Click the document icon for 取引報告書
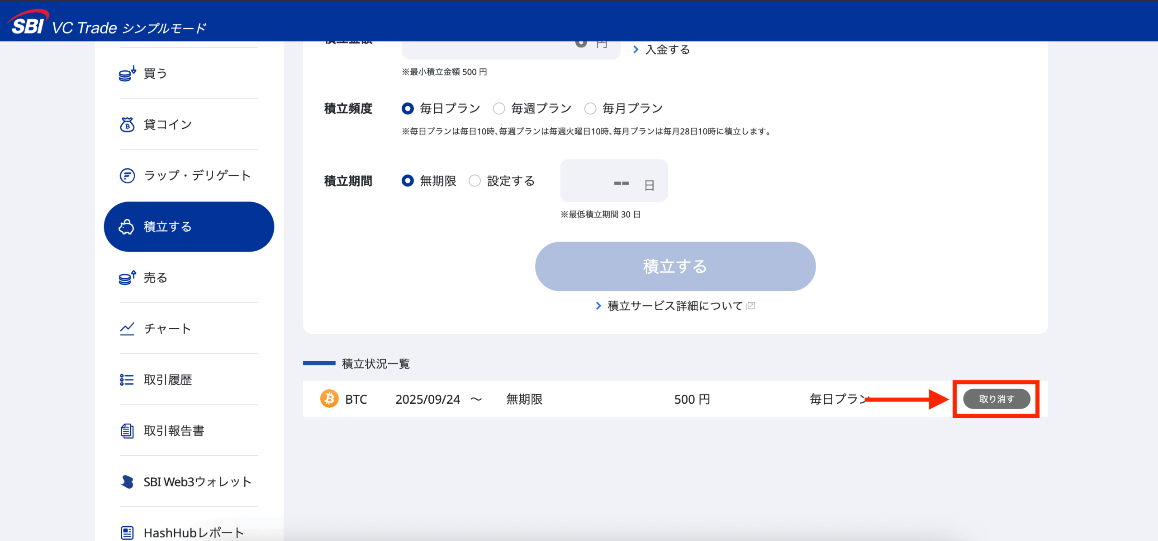This screenshot has width=1158, height=541. click(127, 431)
